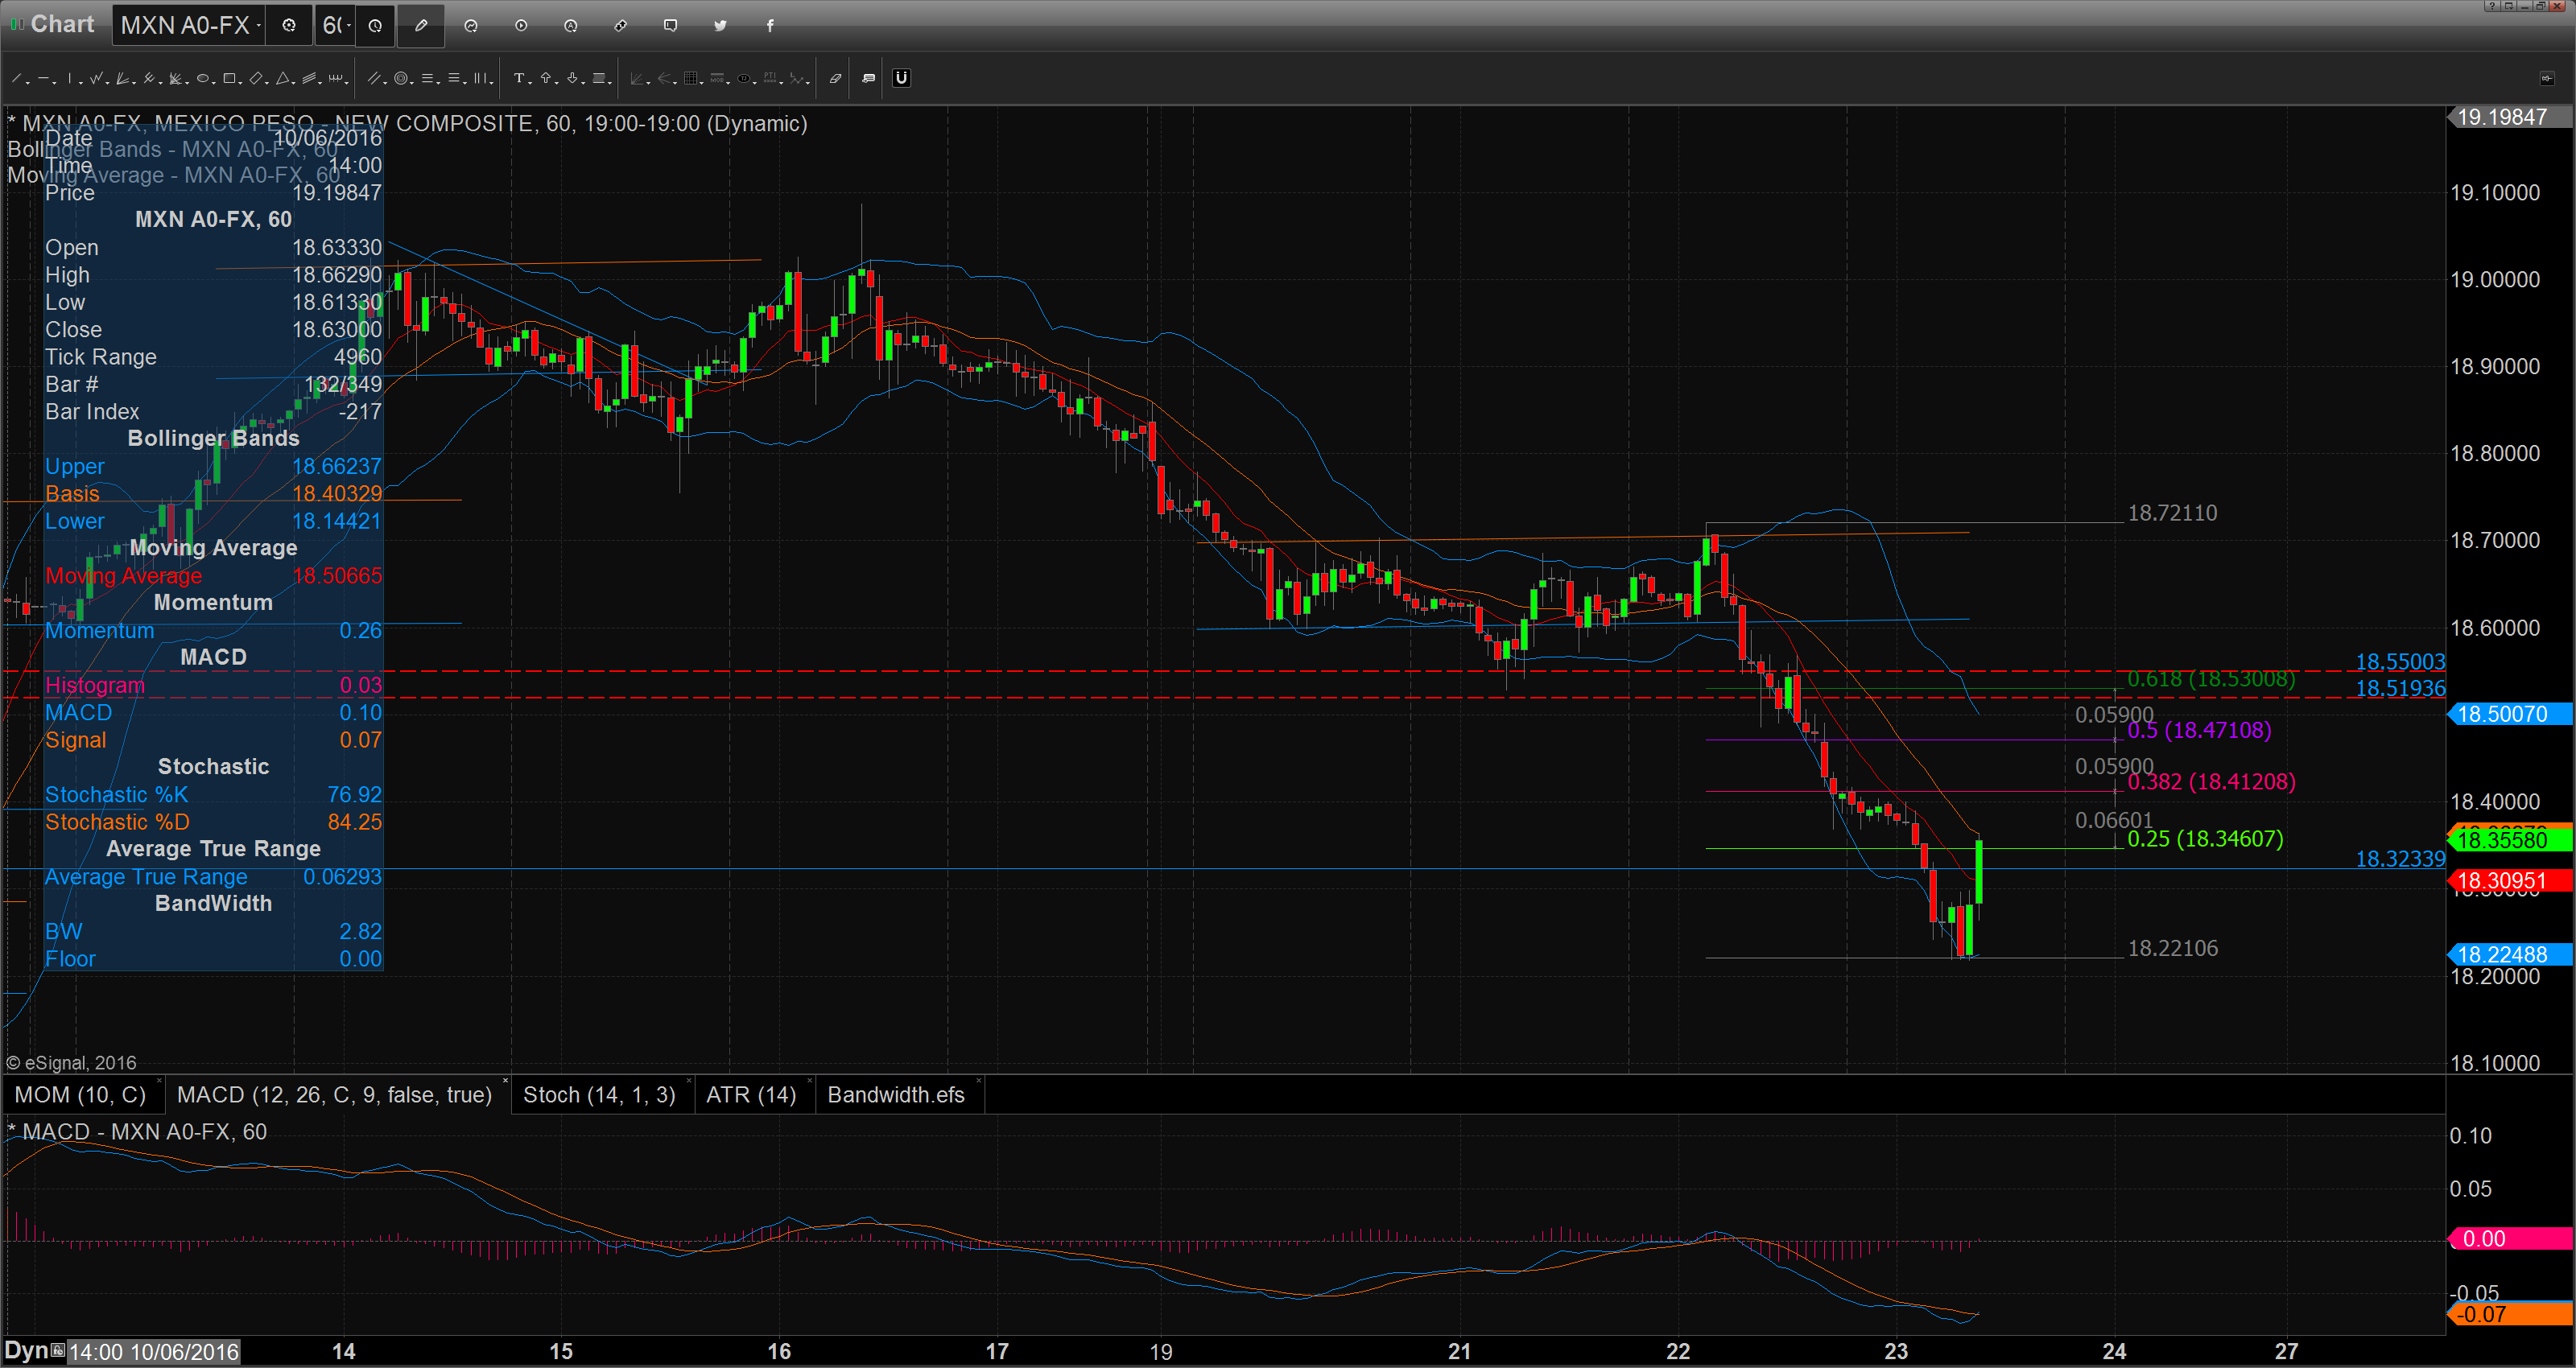Click the 0.5 (18.47108) Fibonacci label
2576x1368 pixels.
pyautogui.click(x=2199, y=730)
